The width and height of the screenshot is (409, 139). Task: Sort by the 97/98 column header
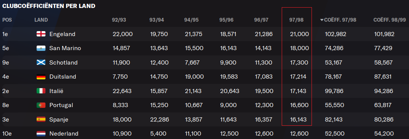tap(296, 20)
